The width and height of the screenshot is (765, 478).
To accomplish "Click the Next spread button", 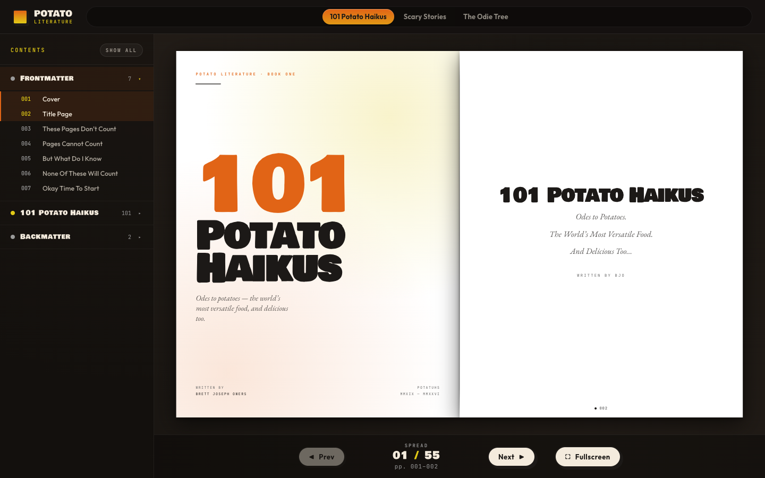I will tap(511, 457).
